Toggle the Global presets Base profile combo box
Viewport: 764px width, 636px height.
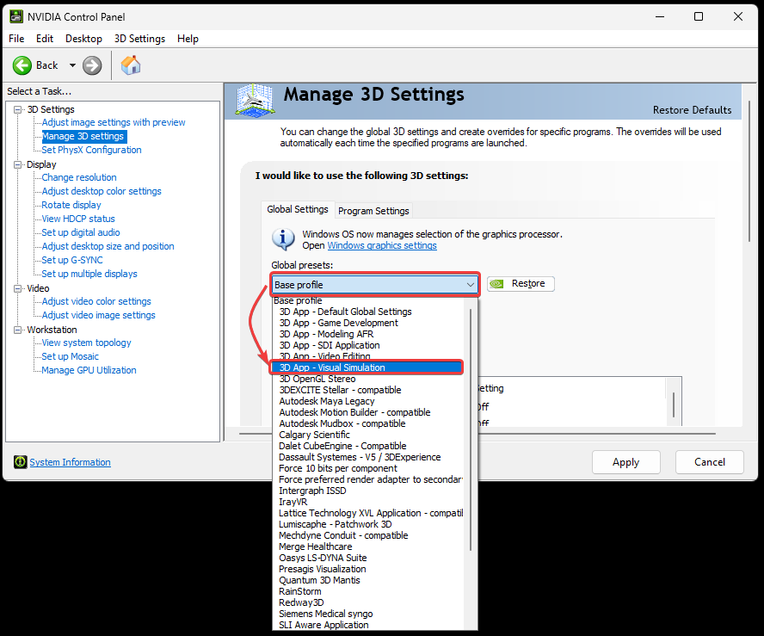(375, 285)
